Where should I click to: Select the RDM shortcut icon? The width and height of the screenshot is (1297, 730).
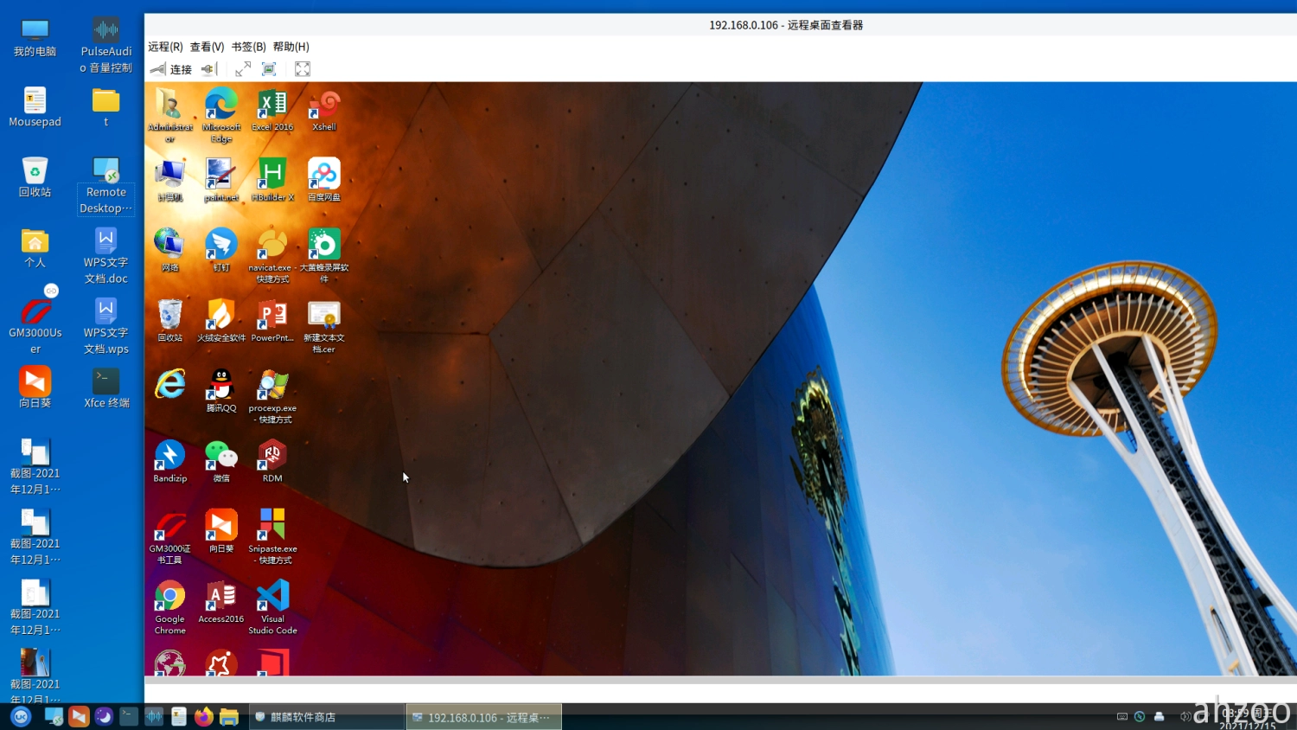pos(272,458)
